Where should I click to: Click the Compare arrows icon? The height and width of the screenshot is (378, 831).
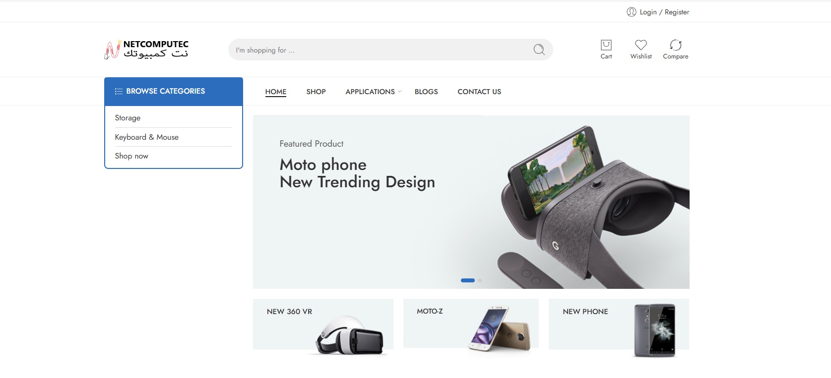pos(675,45)
